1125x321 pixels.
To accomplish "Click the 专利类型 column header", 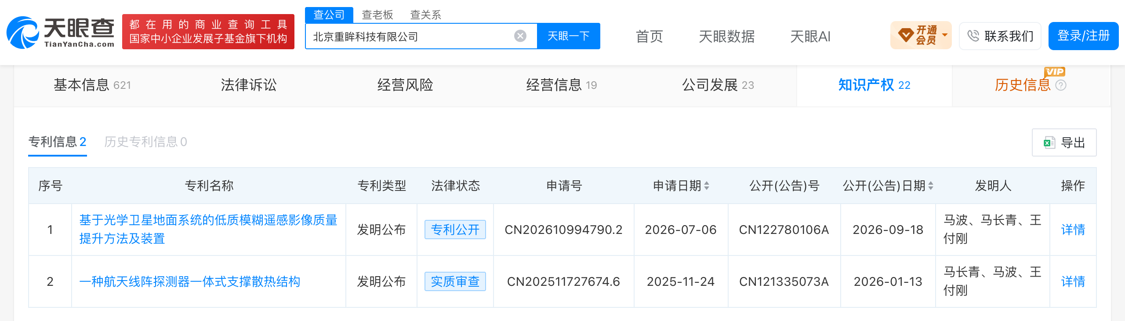I will [381, 186].
